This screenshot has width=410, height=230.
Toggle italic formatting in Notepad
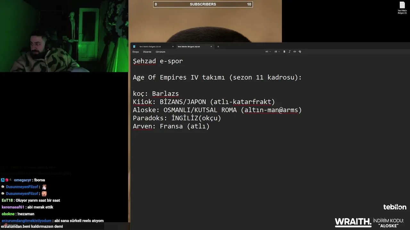[289, 52]
